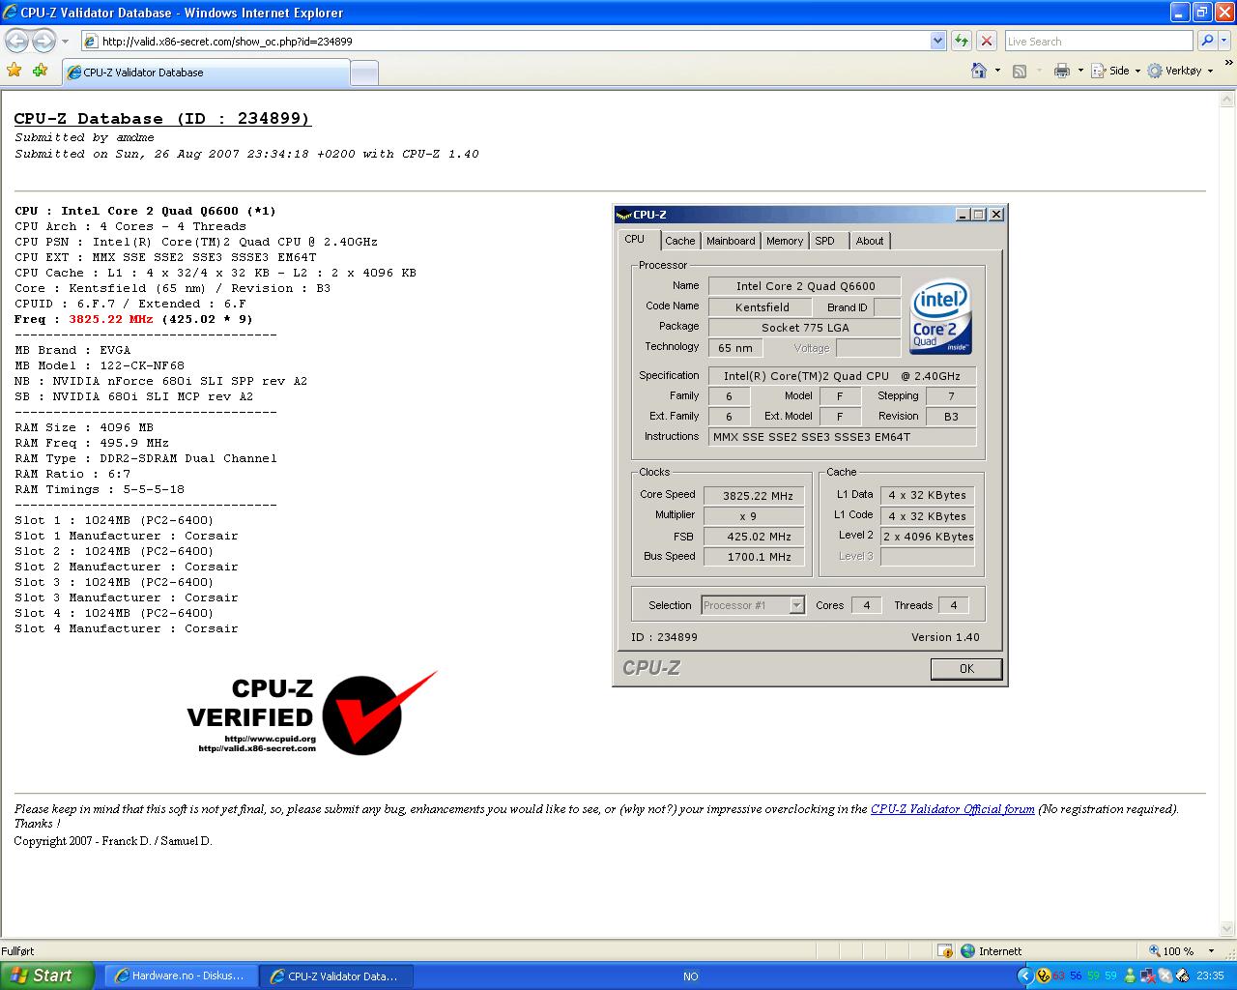Click the CPU-Z VERIFIED checkmark logo

[x=311, y=714]
